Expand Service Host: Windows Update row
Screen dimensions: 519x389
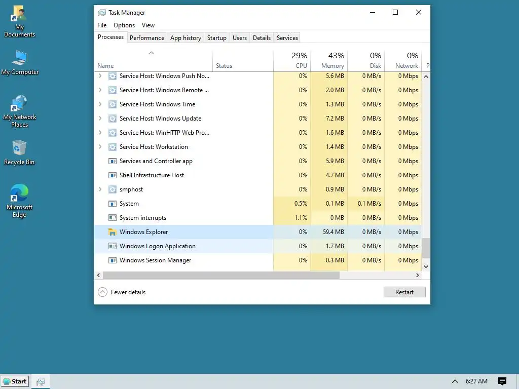(100, 119)
